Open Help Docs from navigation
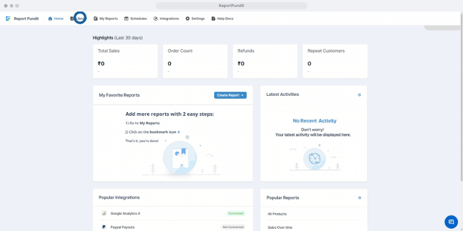Image resolution: width=463 pixels, height=231 pixels. (222, 18)
